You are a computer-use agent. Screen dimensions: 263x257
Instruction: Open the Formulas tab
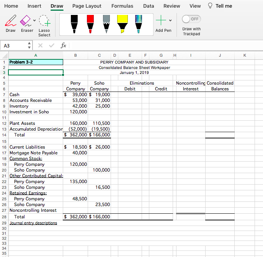(x=122, y=6)
